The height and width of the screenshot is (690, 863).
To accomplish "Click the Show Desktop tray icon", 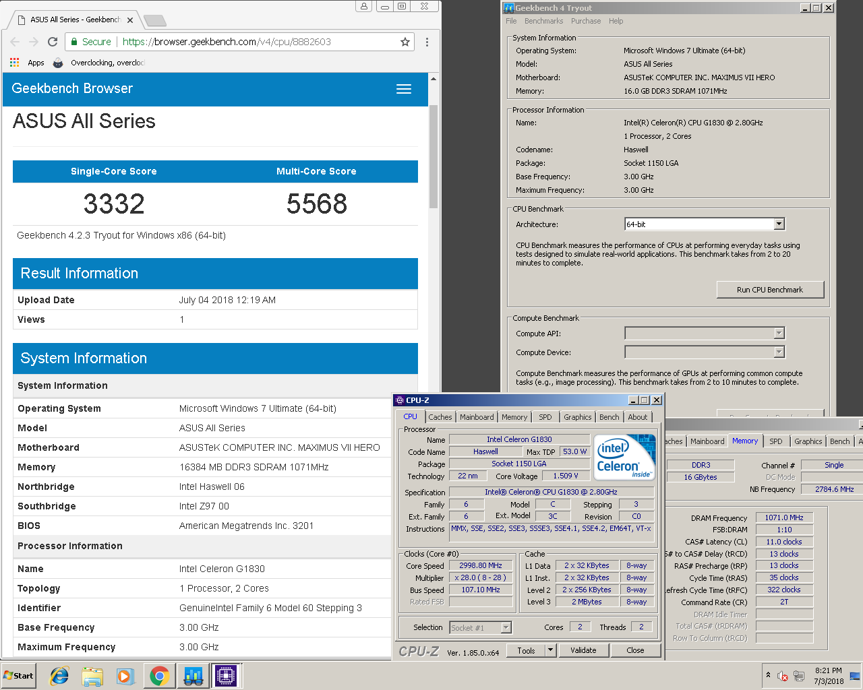I will tap(855, 676).
